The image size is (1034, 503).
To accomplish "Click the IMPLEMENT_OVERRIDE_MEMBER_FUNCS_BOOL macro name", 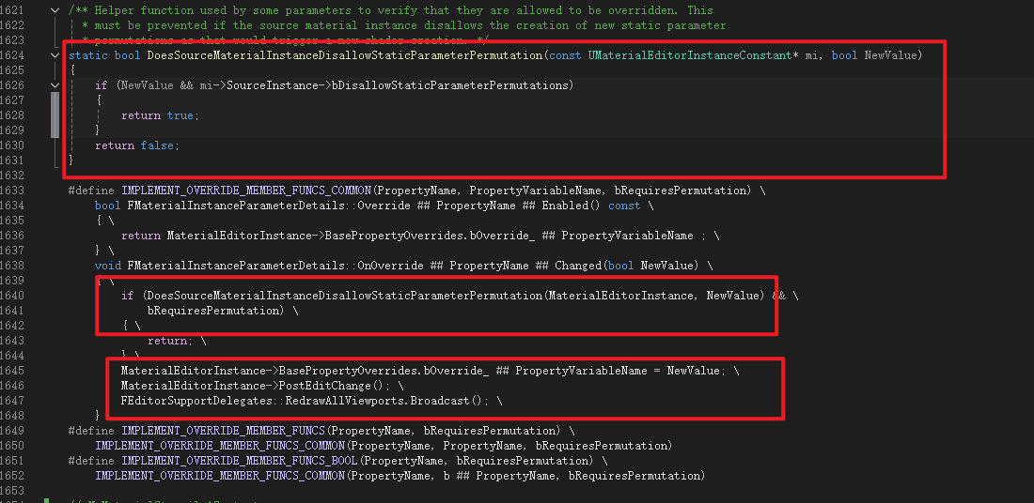I will tap(240, 461).
